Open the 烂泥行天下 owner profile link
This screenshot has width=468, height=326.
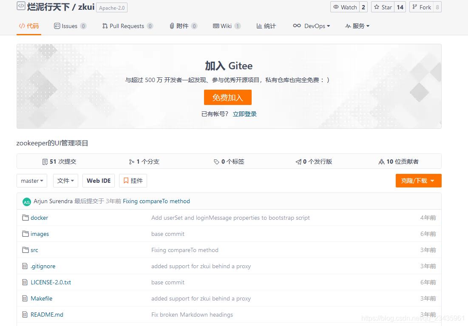pos(48,7)
